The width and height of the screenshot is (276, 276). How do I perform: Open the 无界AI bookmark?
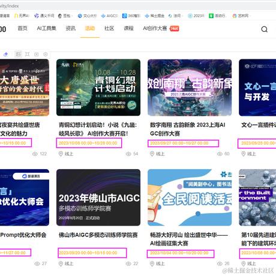click(x=22, y=16)
